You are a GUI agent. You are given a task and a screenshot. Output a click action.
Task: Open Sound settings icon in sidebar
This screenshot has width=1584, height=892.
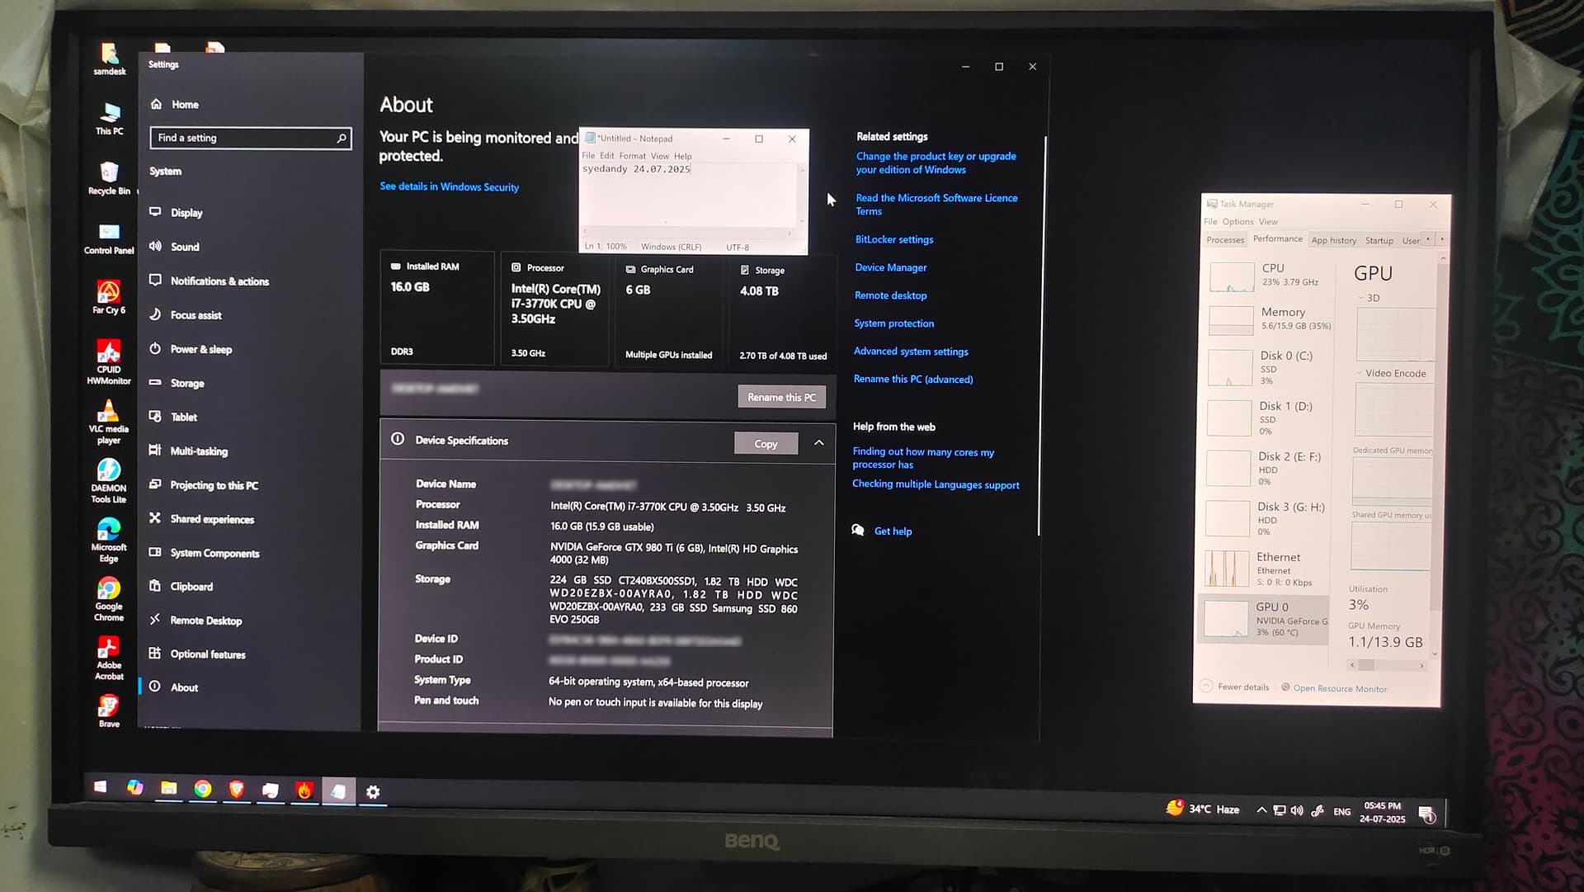coord(155,246)
